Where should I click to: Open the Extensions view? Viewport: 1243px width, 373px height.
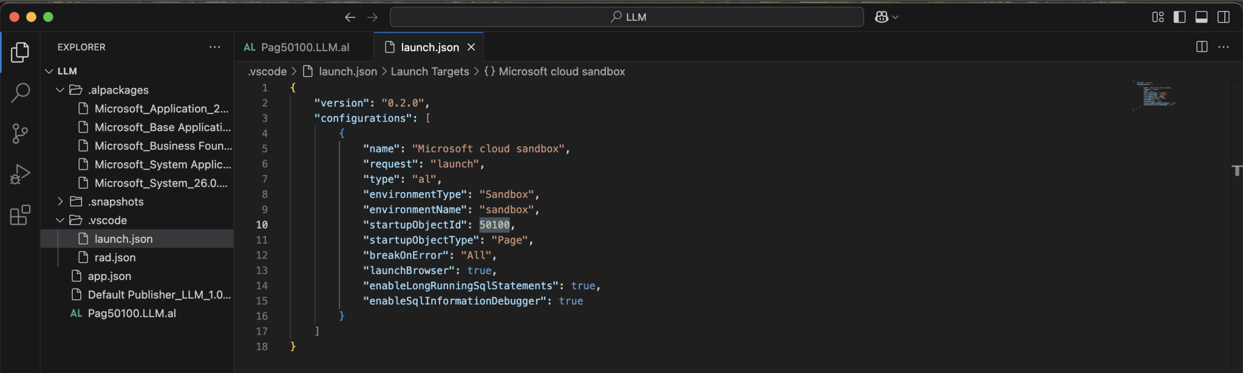coord(20,215)
